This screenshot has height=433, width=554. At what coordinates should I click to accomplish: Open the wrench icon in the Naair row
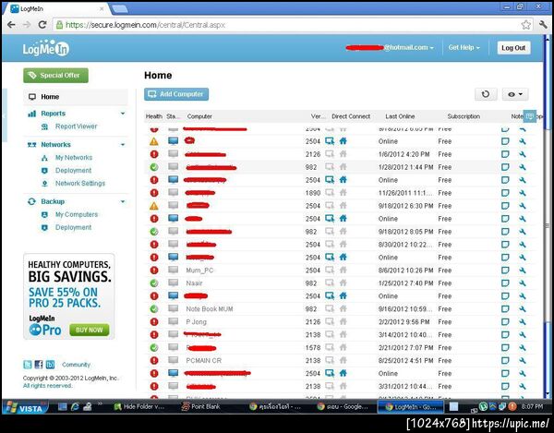pos(523,283)
